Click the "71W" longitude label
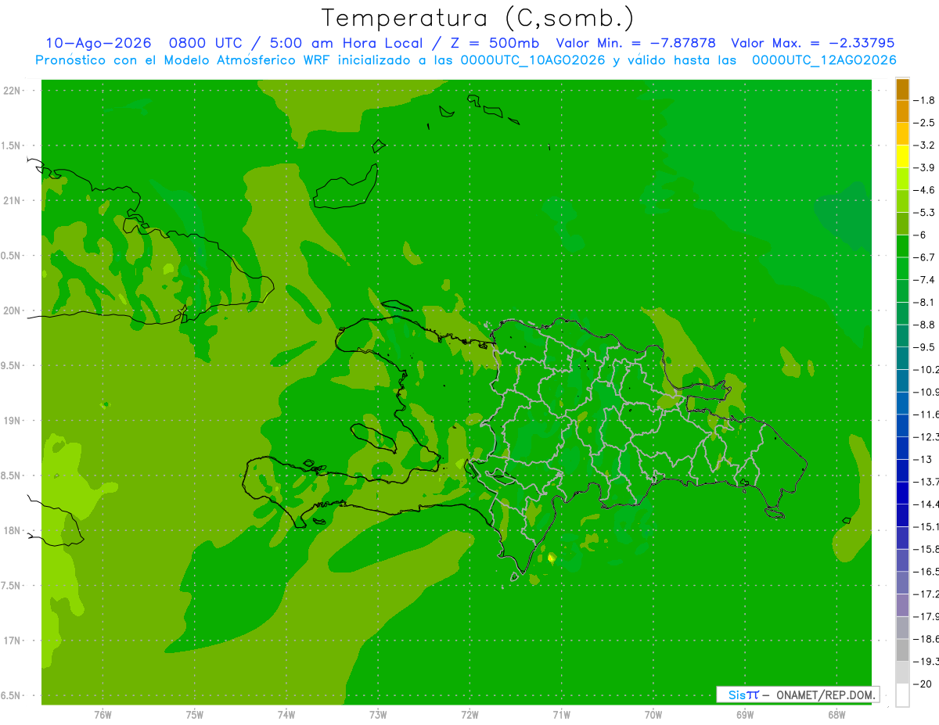This screenshot has height=725, width=939. tap(561, 715)
